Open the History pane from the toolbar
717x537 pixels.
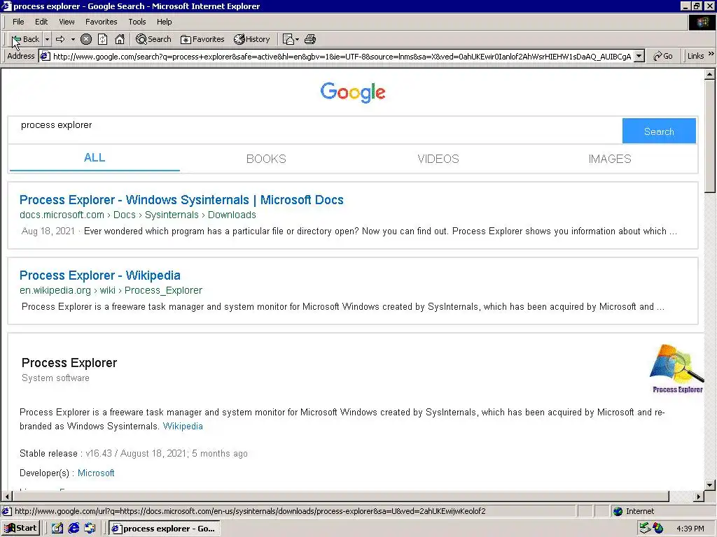pyautogui.click(x=251, y=39)
